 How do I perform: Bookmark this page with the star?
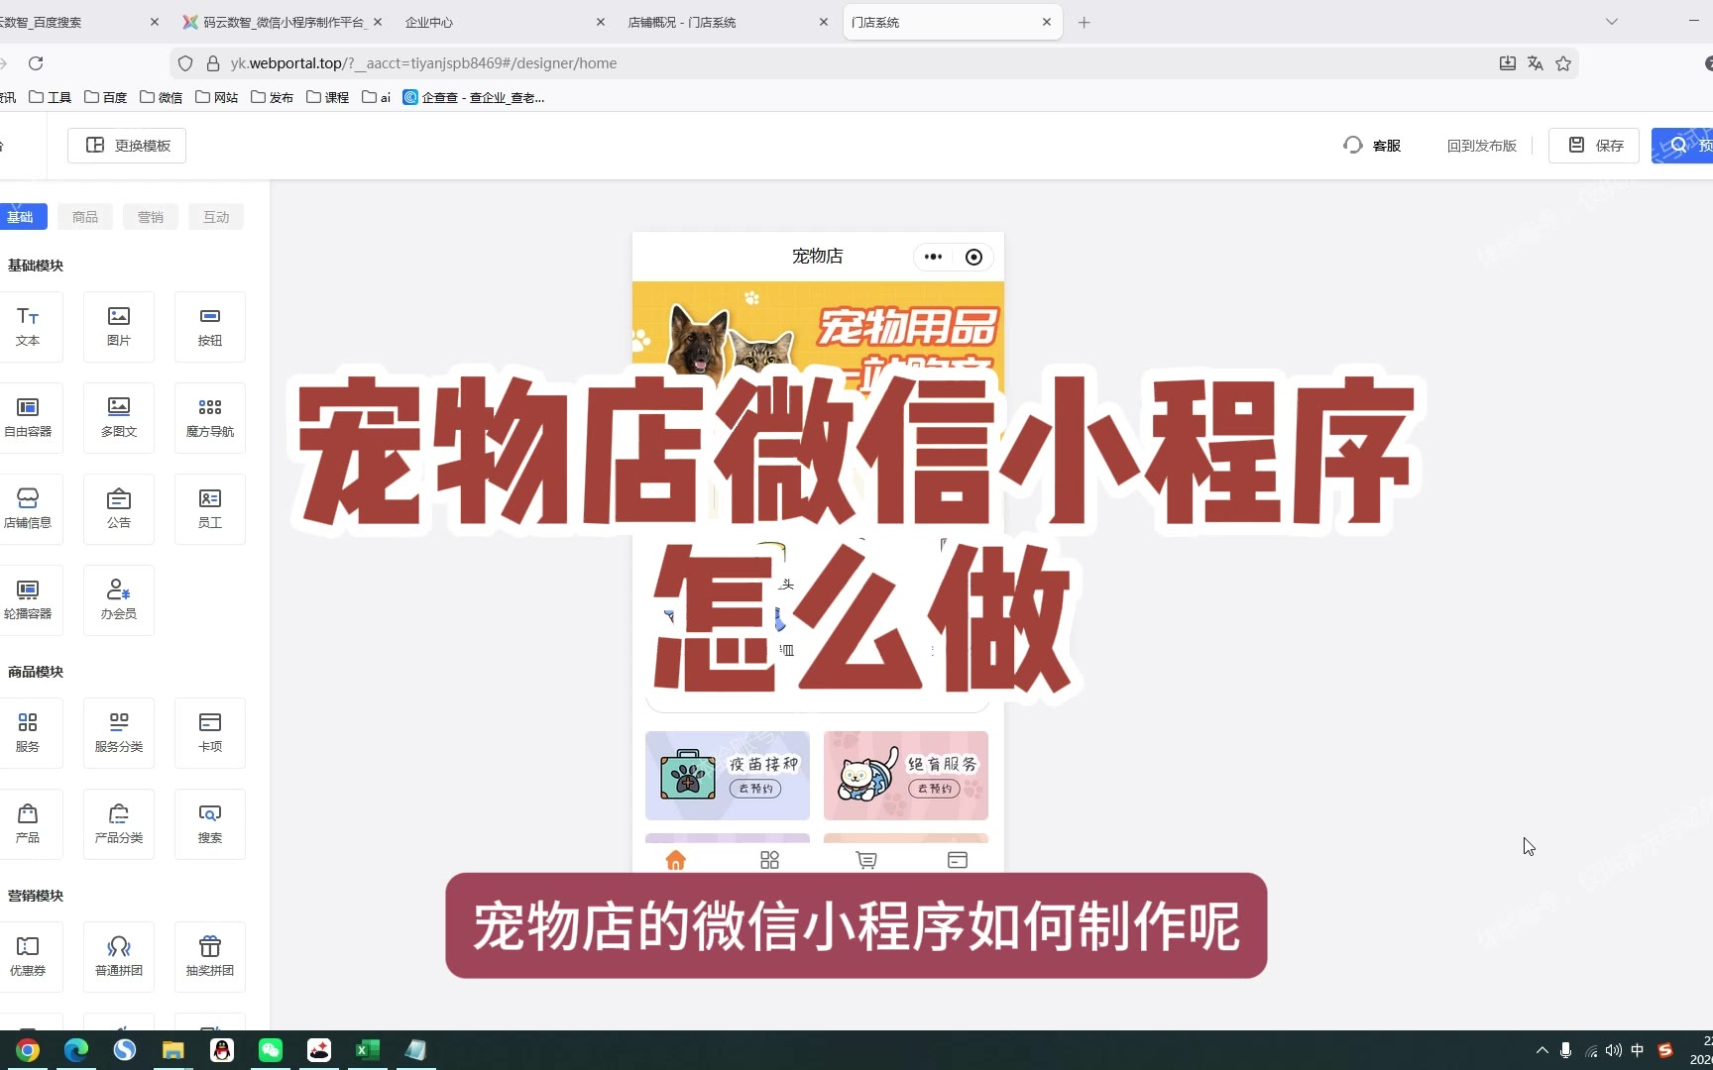click(1563, 63)
